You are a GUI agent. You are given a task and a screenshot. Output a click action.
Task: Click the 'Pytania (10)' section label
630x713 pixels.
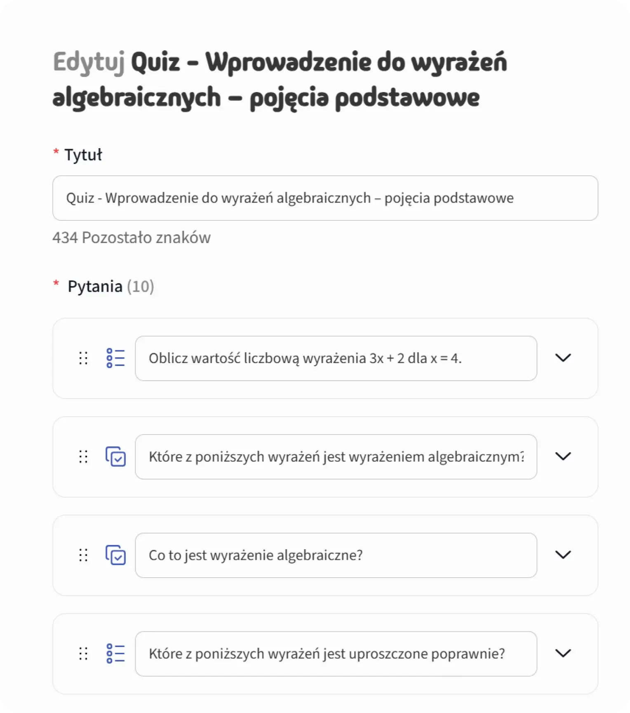tap(110, 286)
